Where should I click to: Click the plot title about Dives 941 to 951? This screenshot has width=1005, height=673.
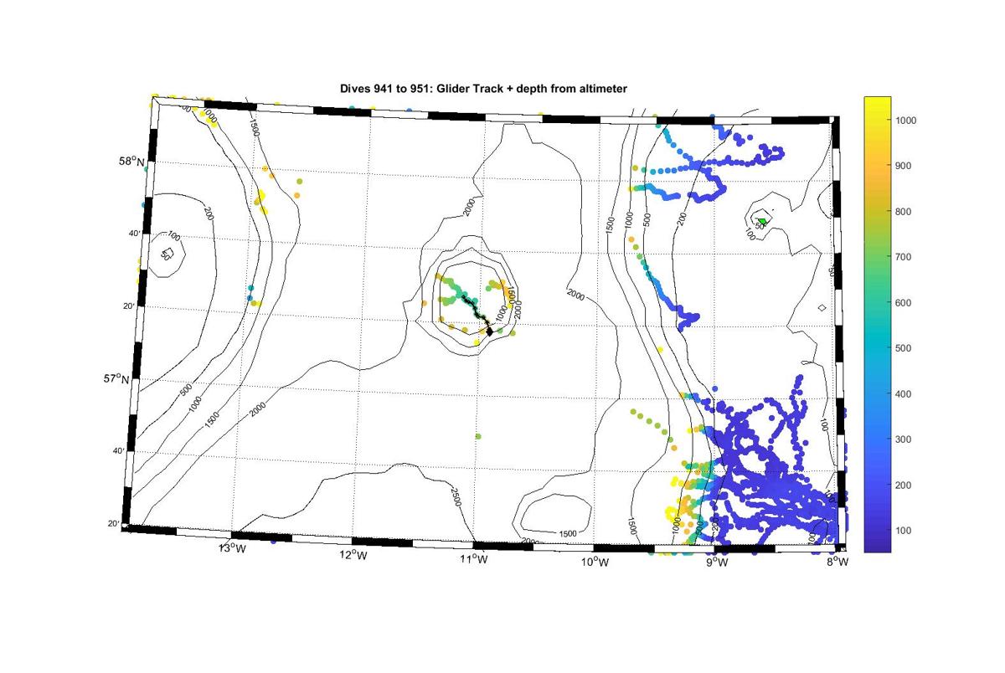coord(483,87)
